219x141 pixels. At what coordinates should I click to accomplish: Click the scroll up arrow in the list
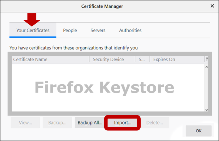pos(206,67)
